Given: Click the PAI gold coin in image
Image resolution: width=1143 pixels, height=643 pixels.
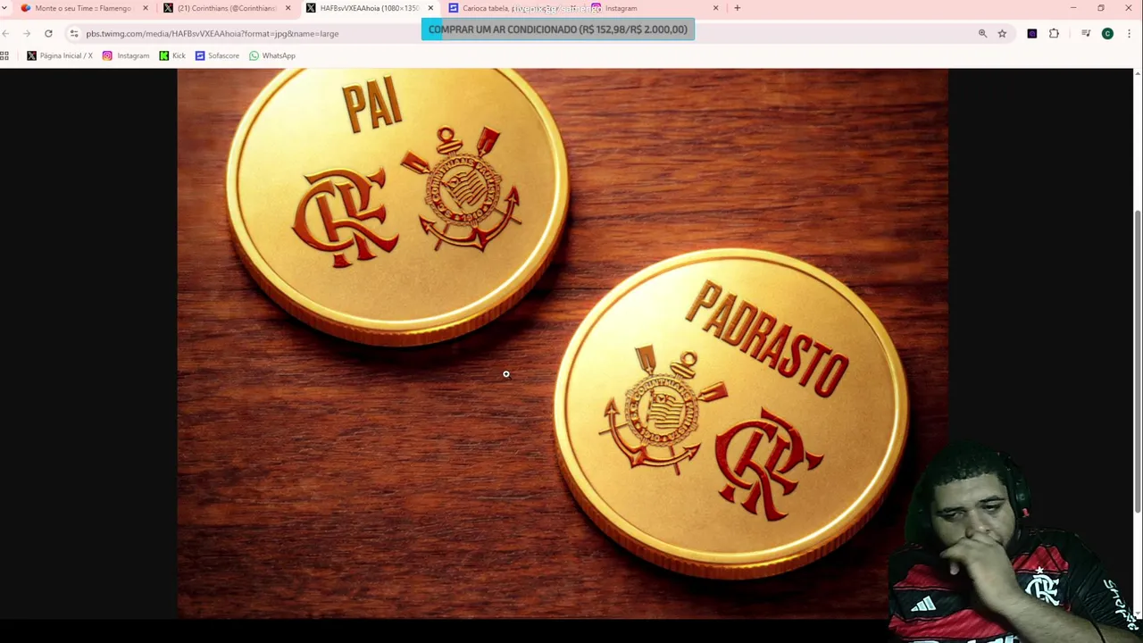Looking at the screenshot, I should [x=397, y=205].
